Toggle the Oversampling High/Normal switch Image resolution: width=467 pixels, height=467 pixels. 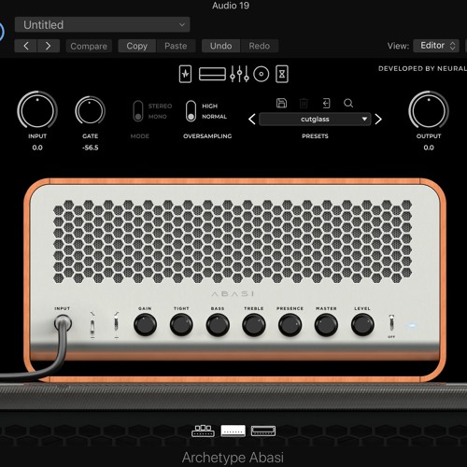tap(191, 111)
